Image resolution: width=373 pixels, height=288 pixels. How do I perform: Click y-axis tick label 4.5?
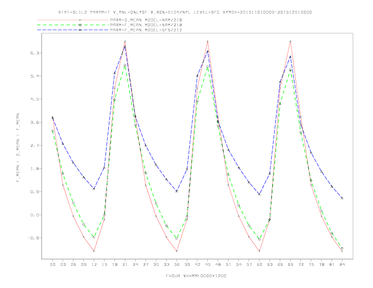(34, 99)
